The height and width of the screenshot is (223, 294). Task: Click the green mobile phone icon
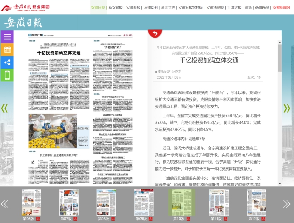click(7, 75)
